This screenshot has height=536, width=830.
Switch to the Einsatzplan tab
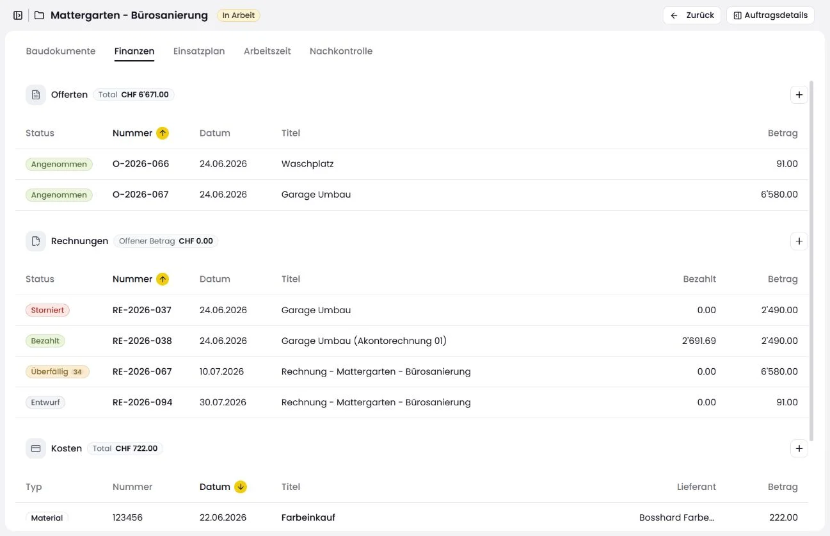[x=199, y=51]
